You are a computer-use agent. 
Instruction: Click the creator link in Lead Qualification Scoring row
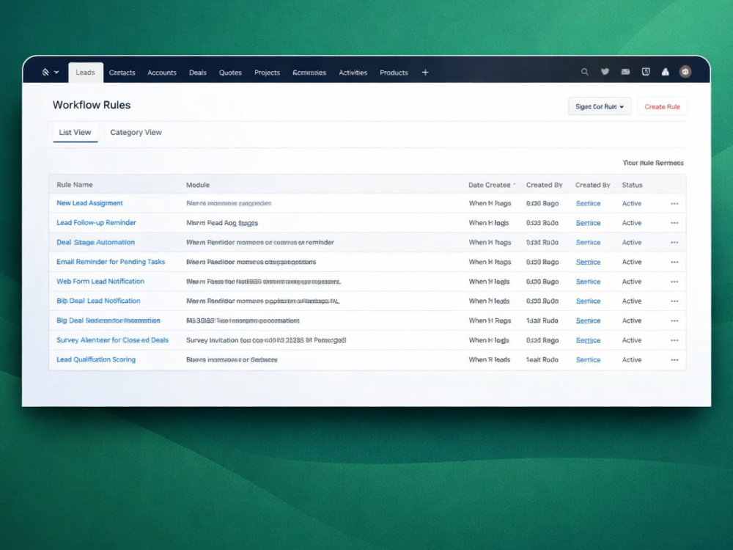pos(588,360)
